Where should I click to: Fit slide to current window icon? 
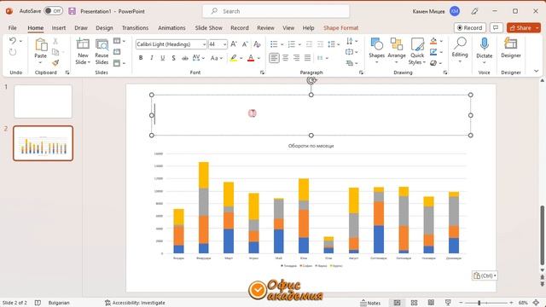coord(537,303)
